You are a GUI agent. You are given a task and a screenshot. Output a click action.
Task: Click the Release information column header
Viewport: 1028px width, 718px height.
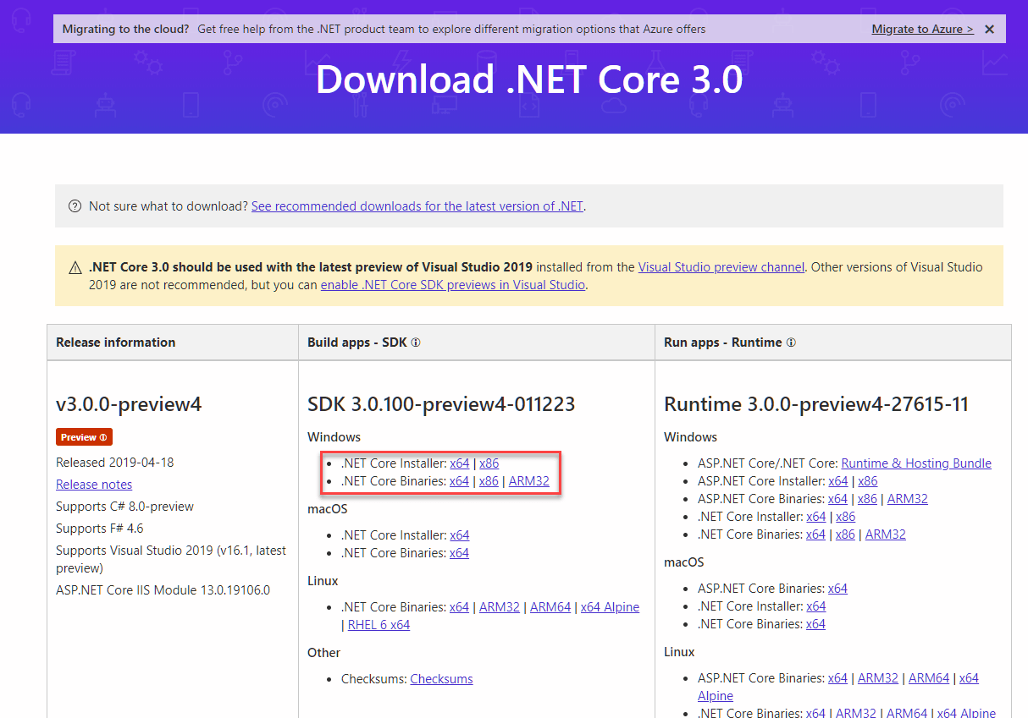click(173, 343)
